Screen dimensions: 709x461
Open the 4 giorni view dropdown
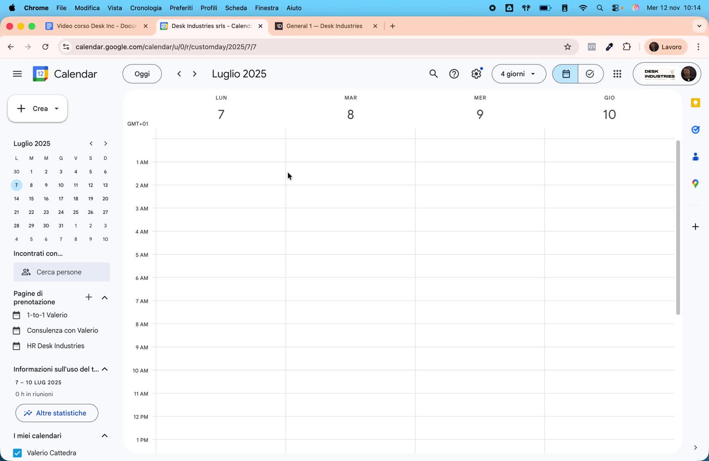519,74
